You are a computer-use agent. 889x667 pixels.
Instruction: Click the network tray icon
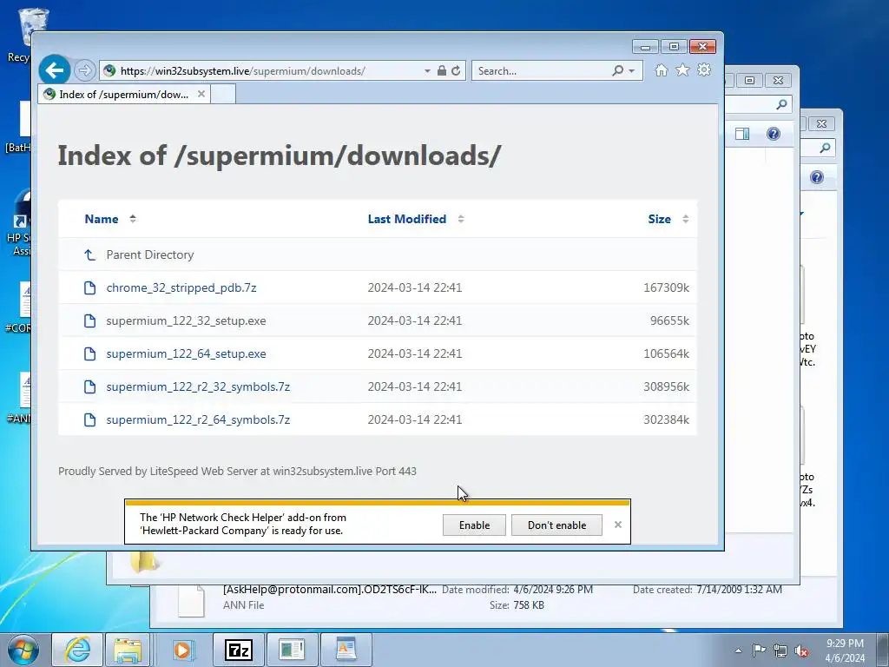[780, 650]
